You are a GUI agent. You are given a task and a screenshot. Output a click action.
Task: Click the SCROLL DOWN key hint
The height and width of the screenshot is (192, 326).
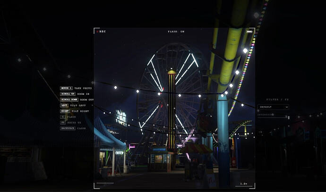click(x=69, y=100)
